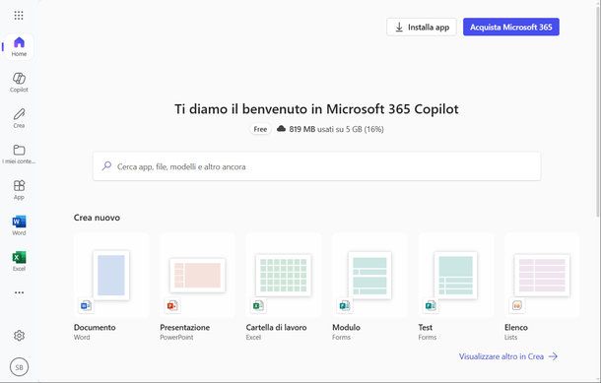Click the Lists badge on Elenco card
The height and width of the screenshot is (383, 601).
tap(516, 305)
